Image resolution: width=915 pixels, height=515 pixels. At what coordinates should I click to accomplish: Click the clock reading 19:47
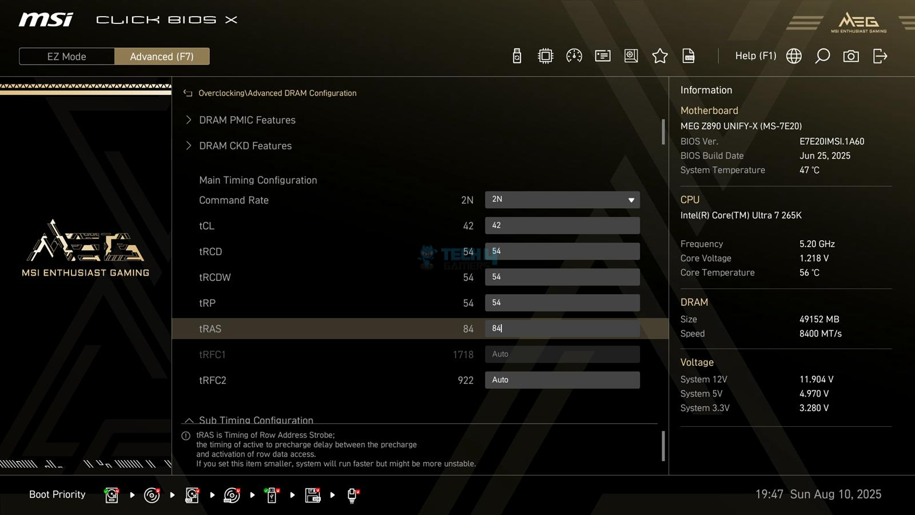point(769,494)
